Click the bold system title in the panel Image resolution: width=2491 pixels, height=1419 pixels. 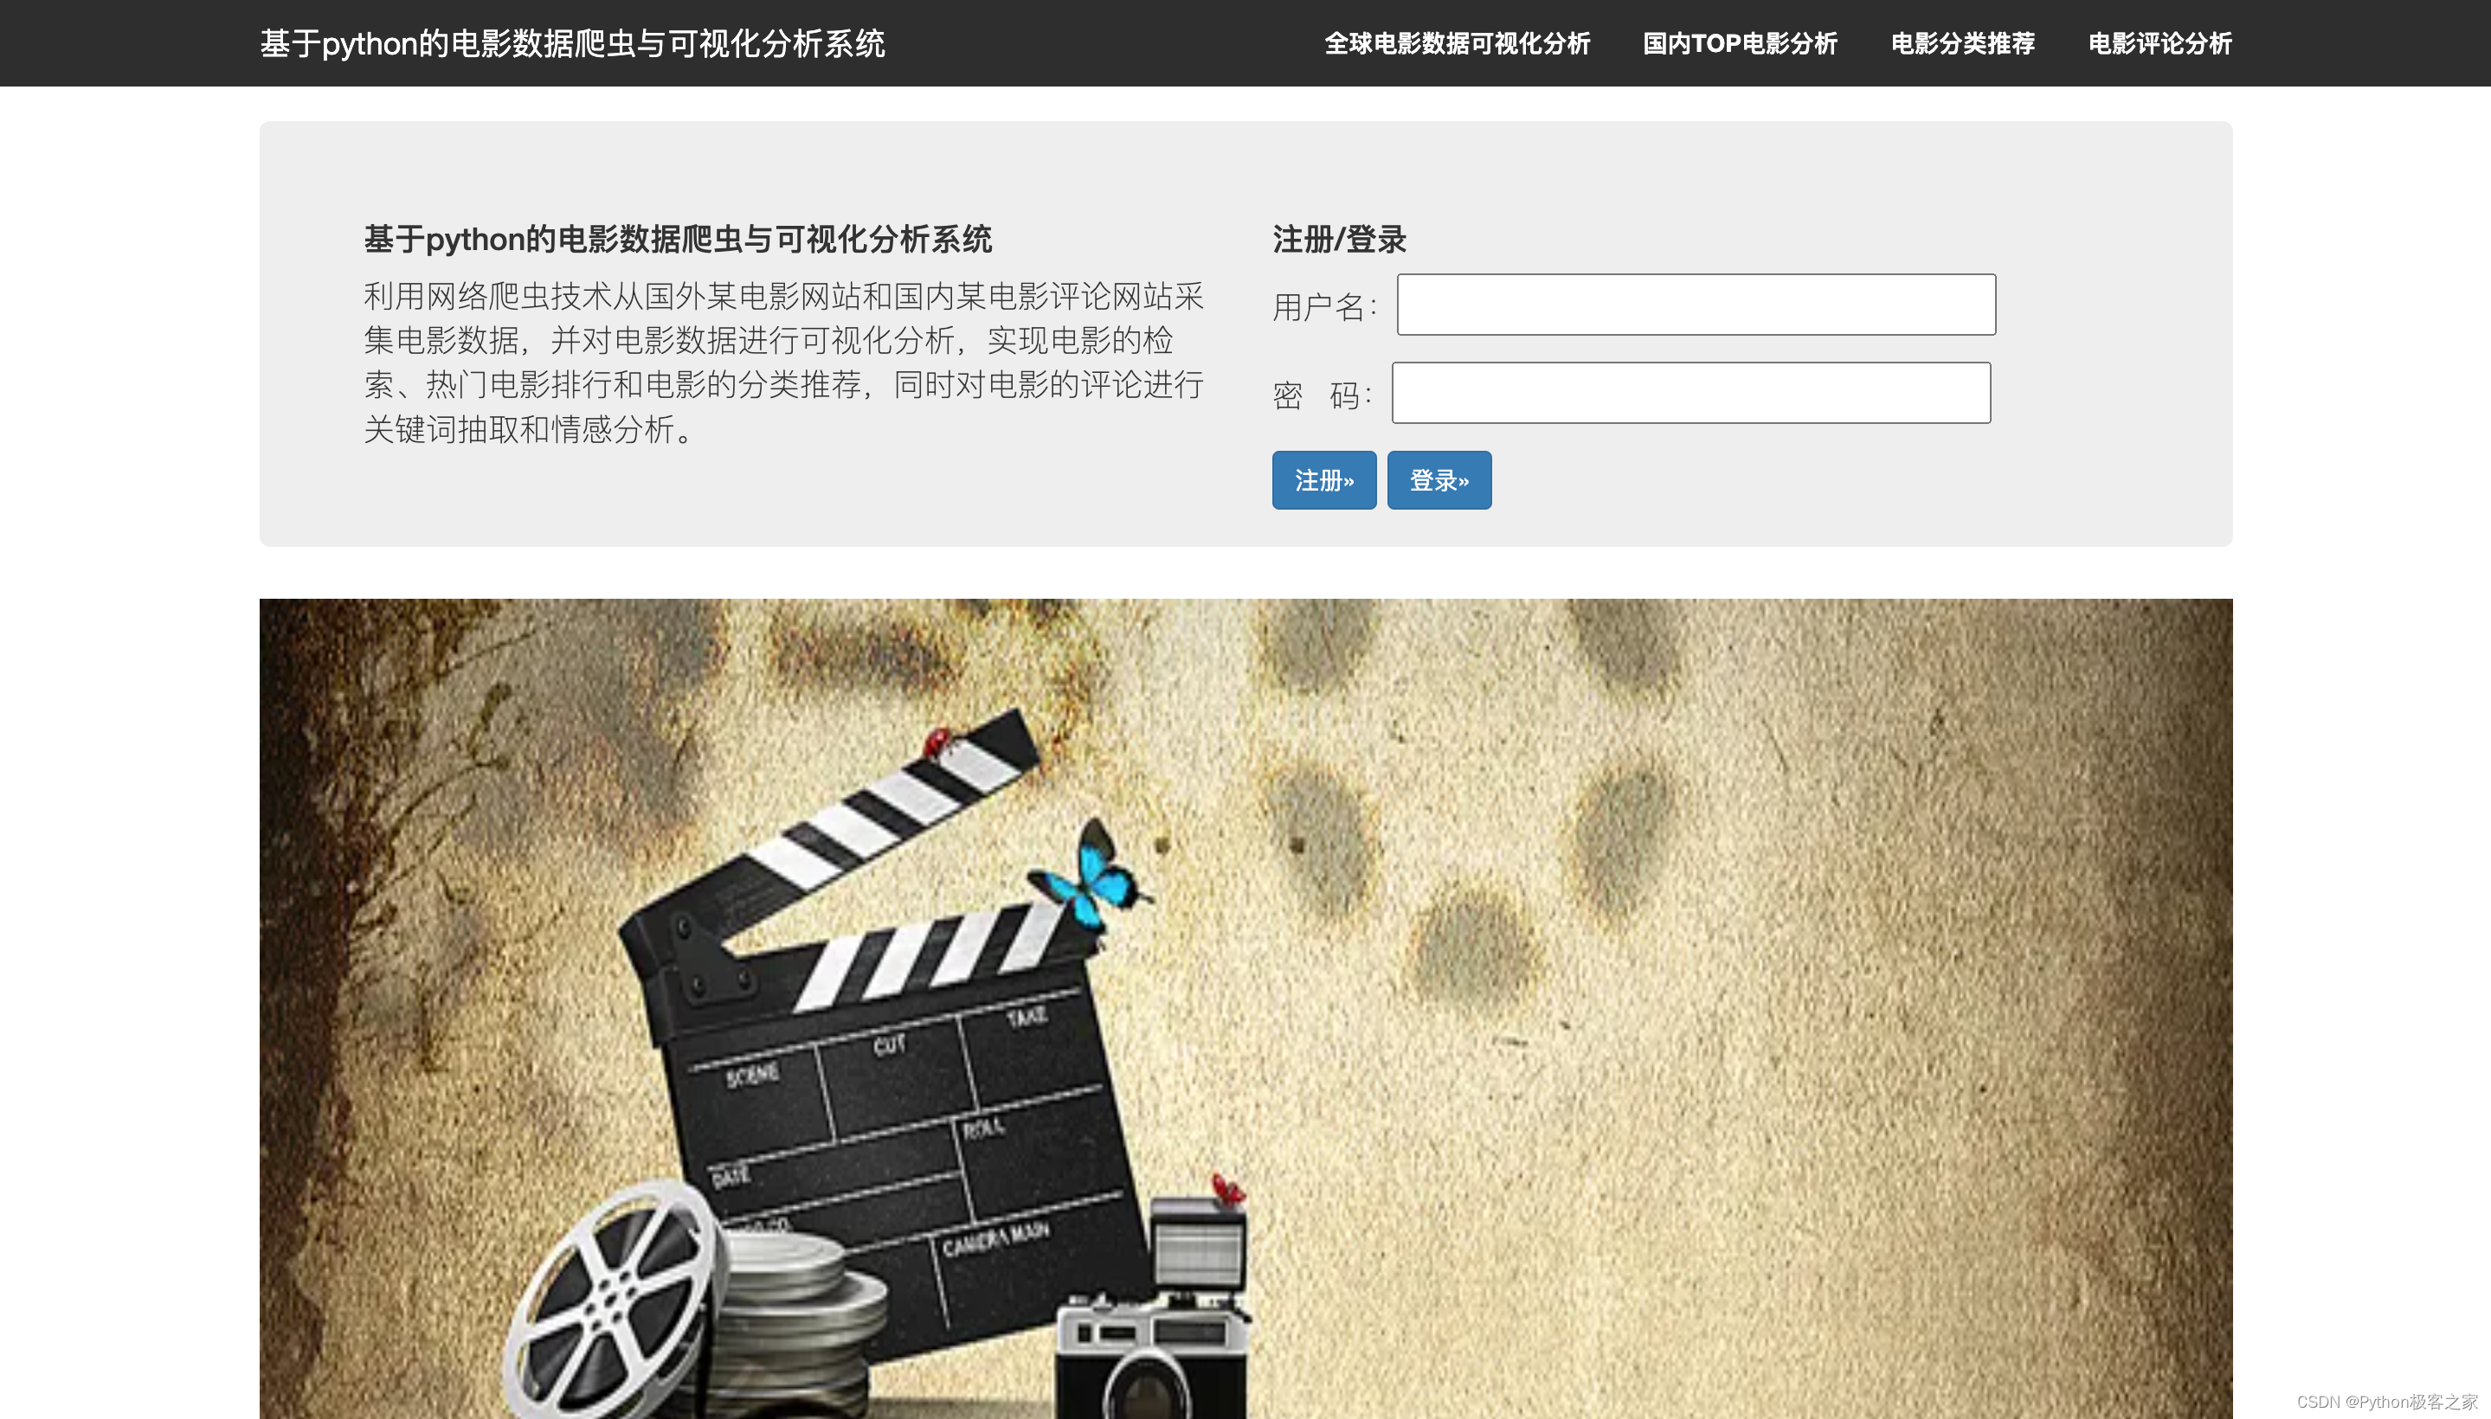pos(678,239)
